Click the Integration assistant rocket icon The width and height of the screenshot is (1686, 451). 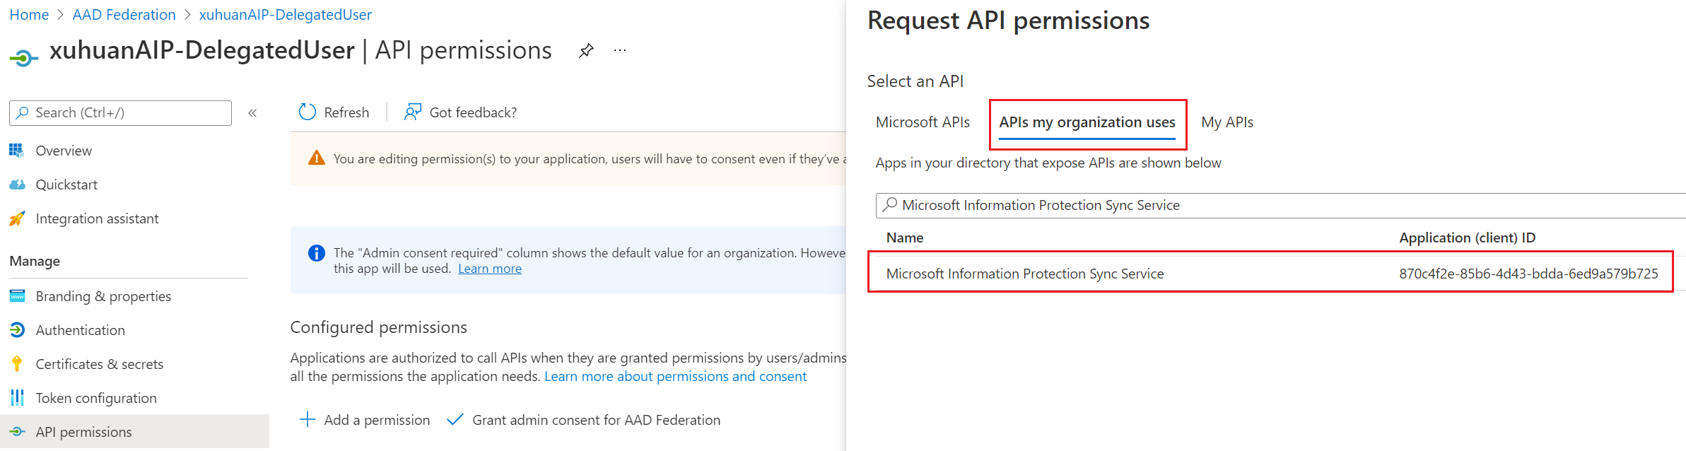17,218
